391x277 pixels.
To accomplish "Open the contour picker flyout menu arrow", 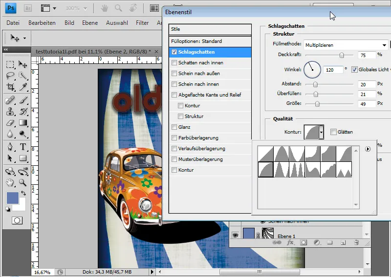I will pos(368,149).
